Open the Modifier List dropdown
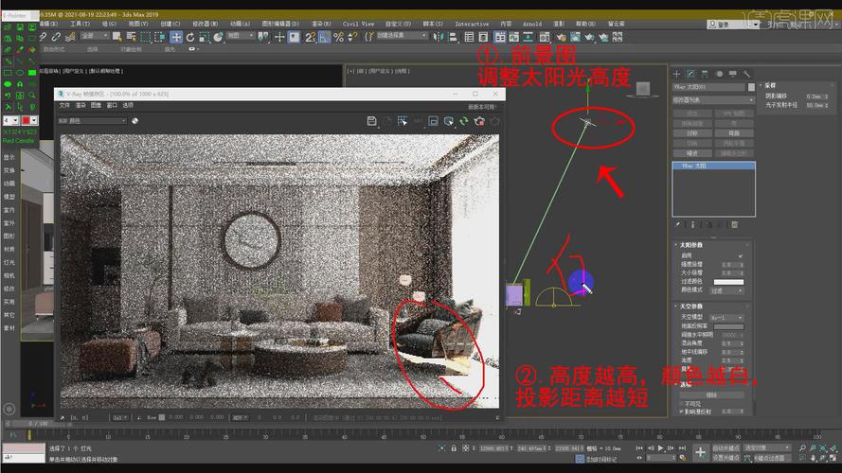 click(713, 99)
